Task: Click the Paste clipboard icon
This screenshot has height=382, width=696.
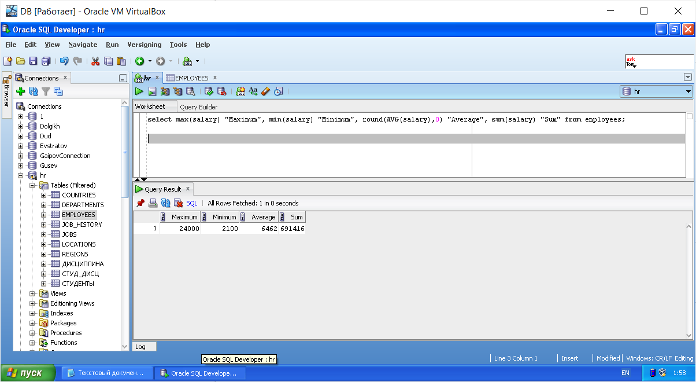Action: coord(121,61)
